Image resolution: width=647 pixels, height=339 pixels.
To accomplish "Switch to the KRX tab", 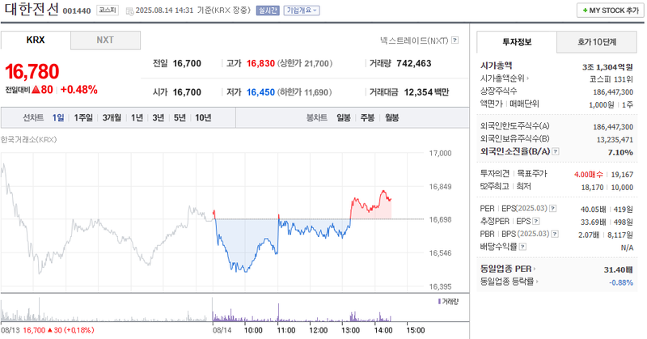I will pos(36,40).
